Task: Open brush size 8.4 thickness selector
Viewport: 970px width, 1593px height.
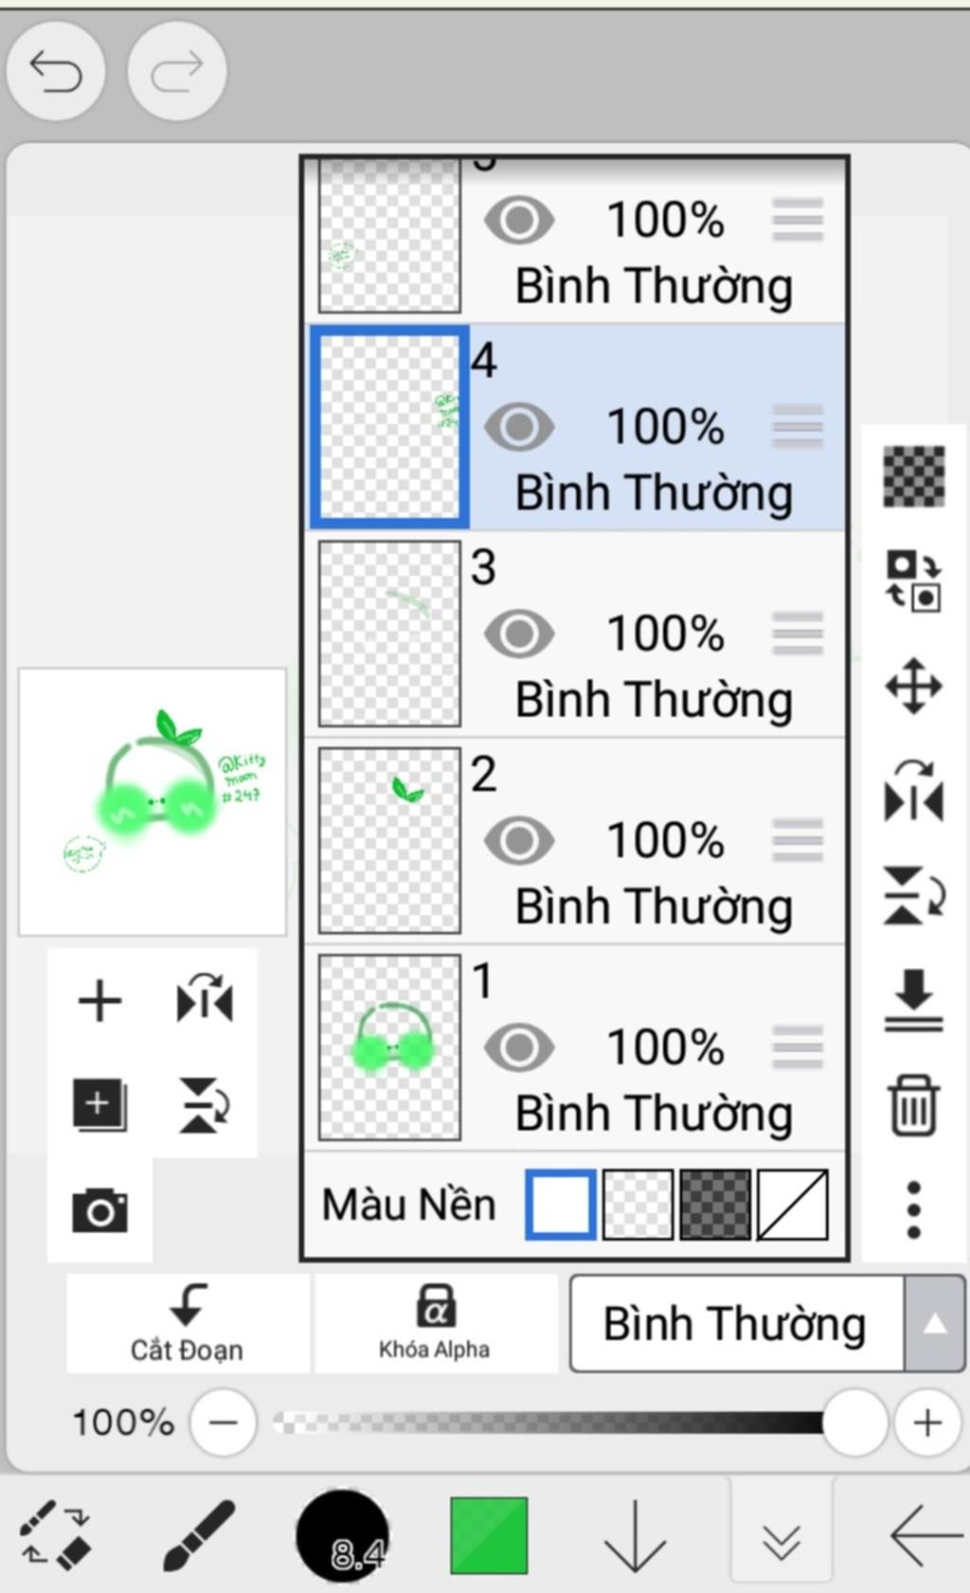Action: pos(343,1535)
